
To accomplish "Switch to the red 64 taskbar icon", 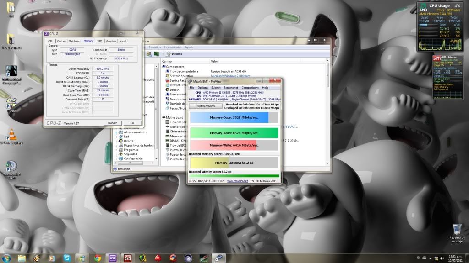I will point(128,258).
